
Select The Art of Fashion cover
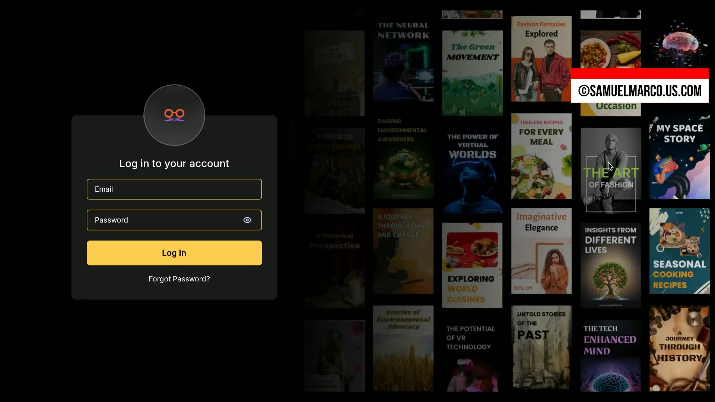(x=611, y=170)
